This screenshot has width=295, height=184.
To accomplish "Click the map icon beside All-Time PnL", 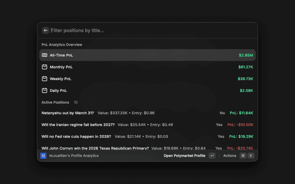I will tap(45, 55).
